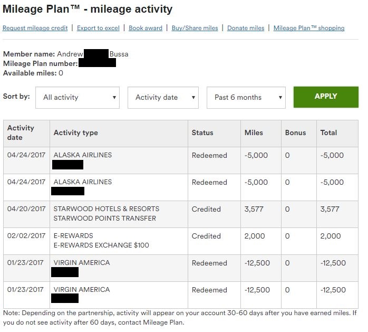
Task: Click the E-Rewards Exchange $100 entry
Action: (101, 245)
